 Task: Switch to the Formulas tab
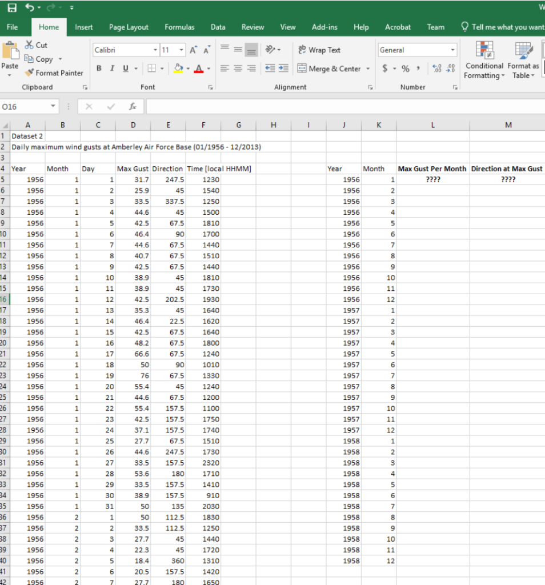179,27
